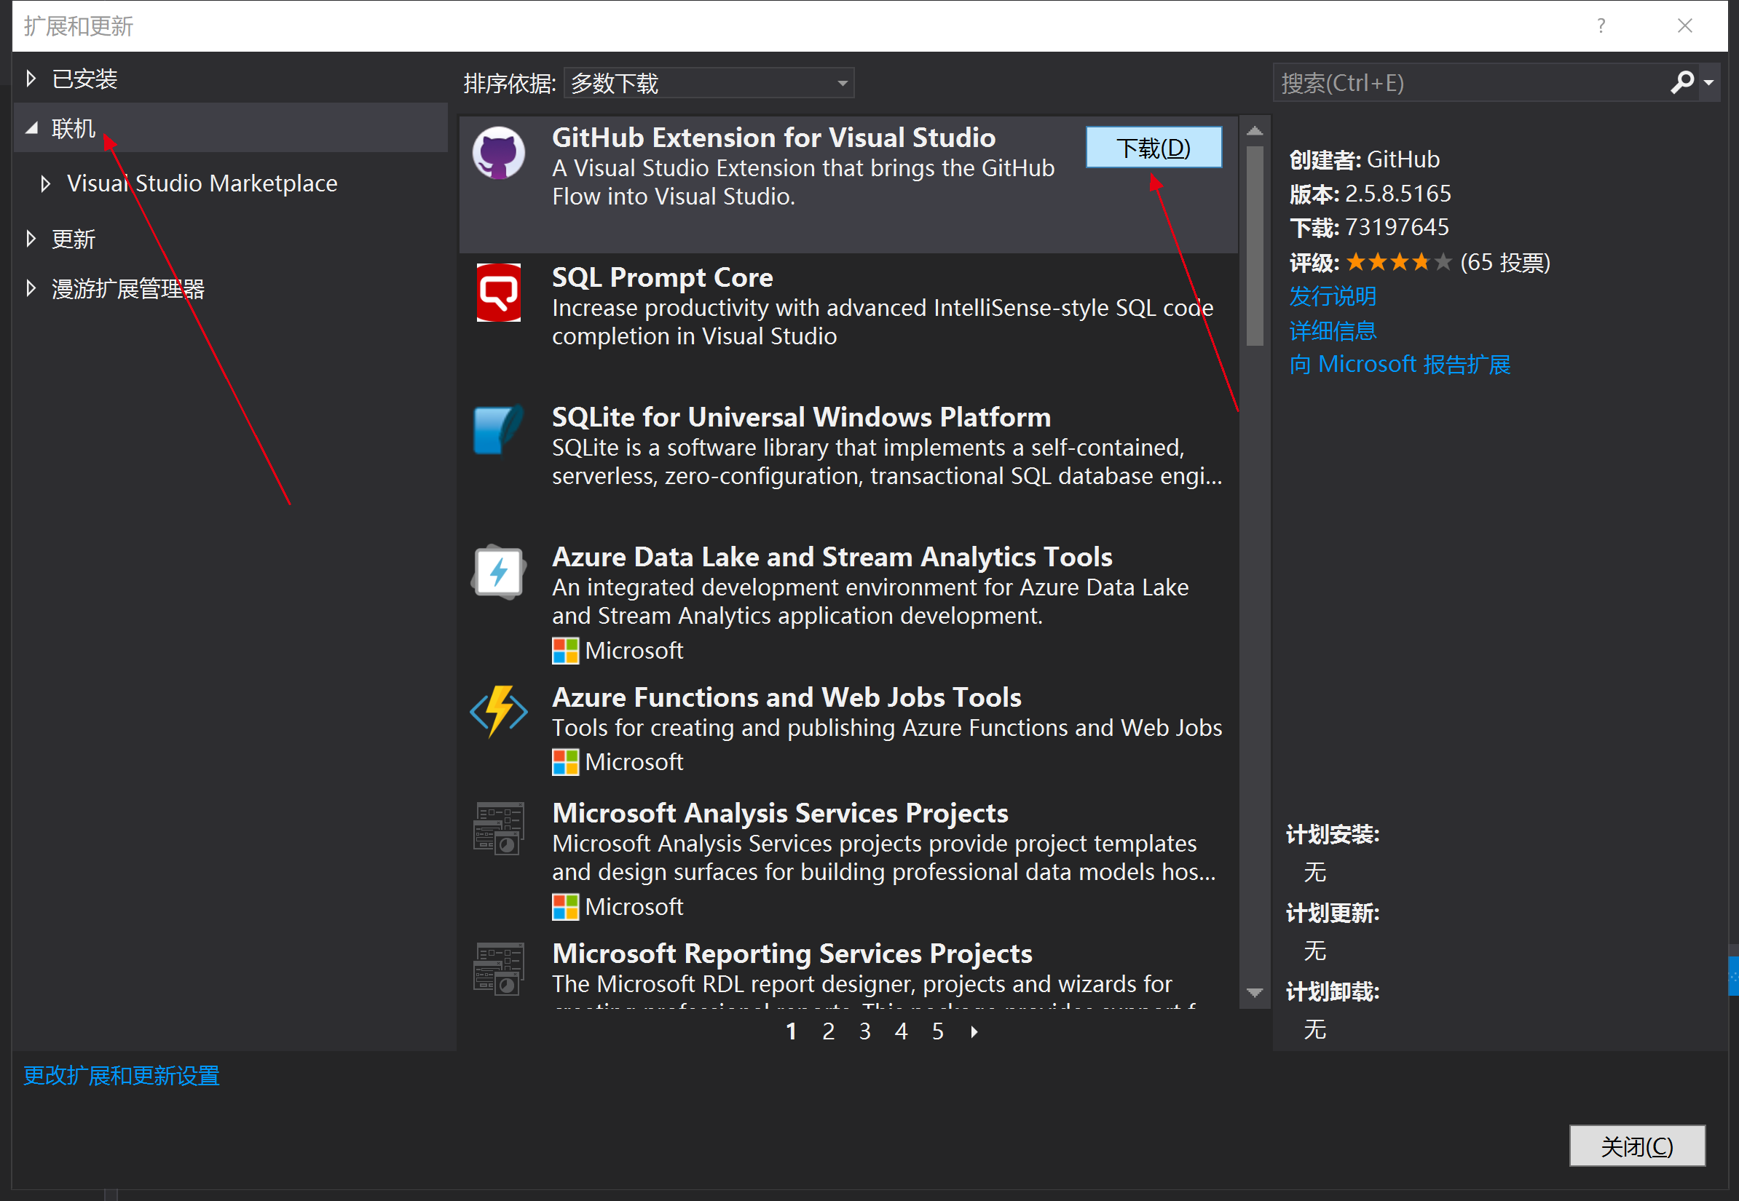
Task: Click the download count 73197645
Action: tap(1397, 227)
